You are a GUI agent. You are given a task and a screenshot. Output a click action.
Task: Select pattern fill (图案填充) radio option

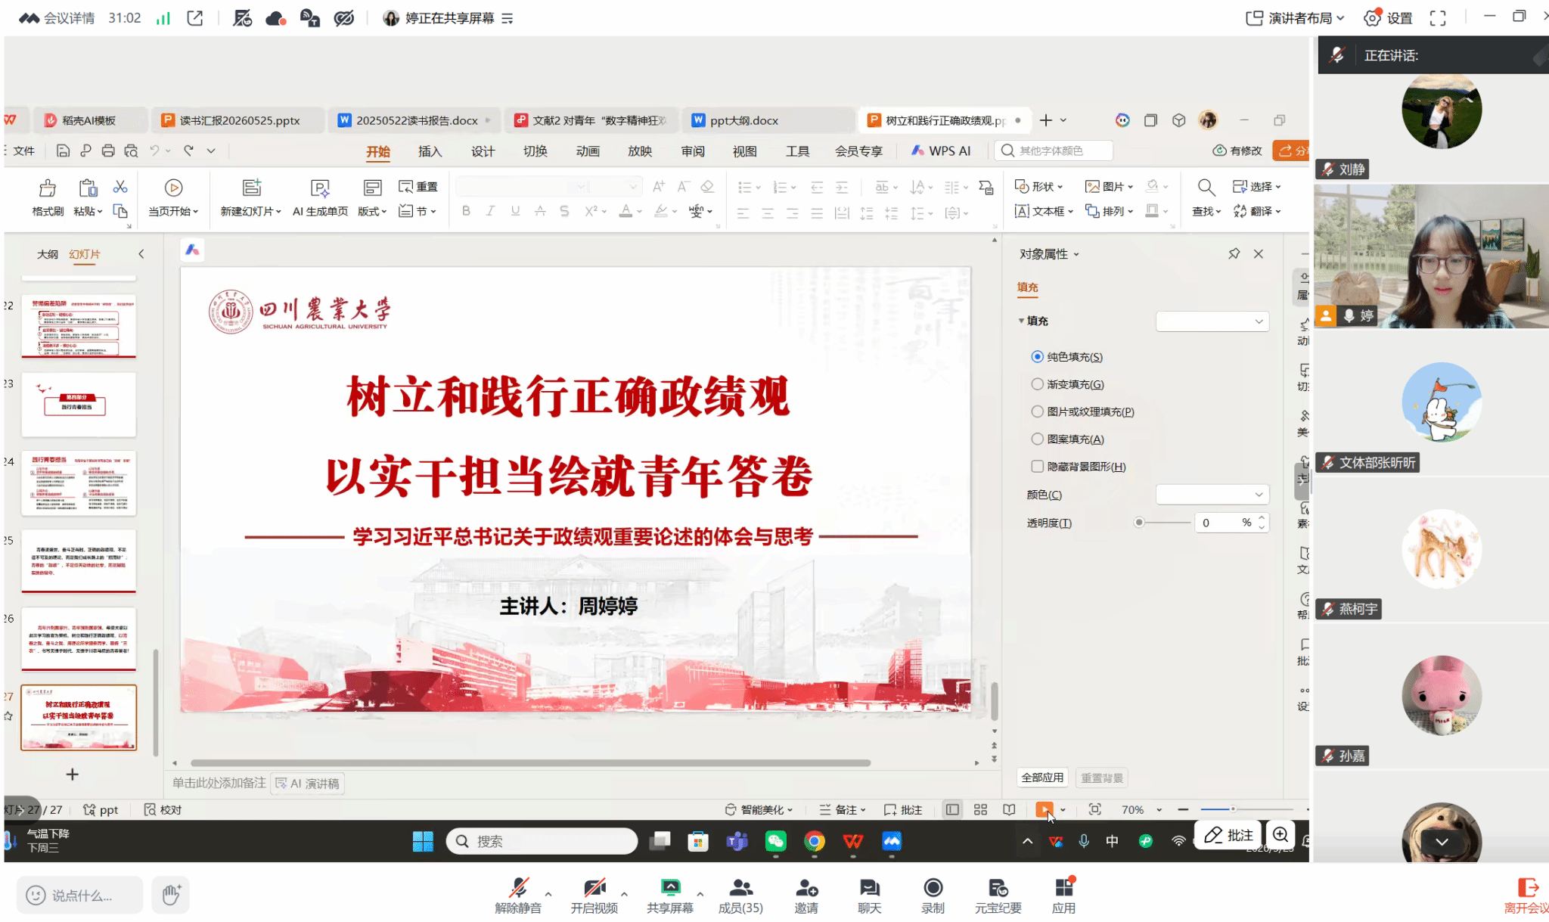1037,439
